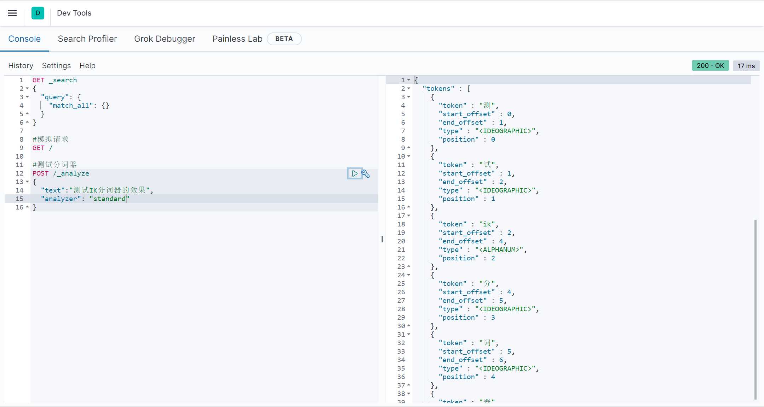Click the "end_offset" : 6 response line

pos(473,360)
